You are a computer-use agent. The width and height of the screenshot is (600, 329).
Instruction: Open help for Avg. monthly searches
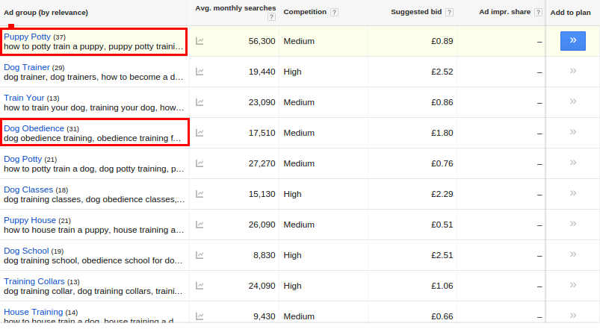271,17
